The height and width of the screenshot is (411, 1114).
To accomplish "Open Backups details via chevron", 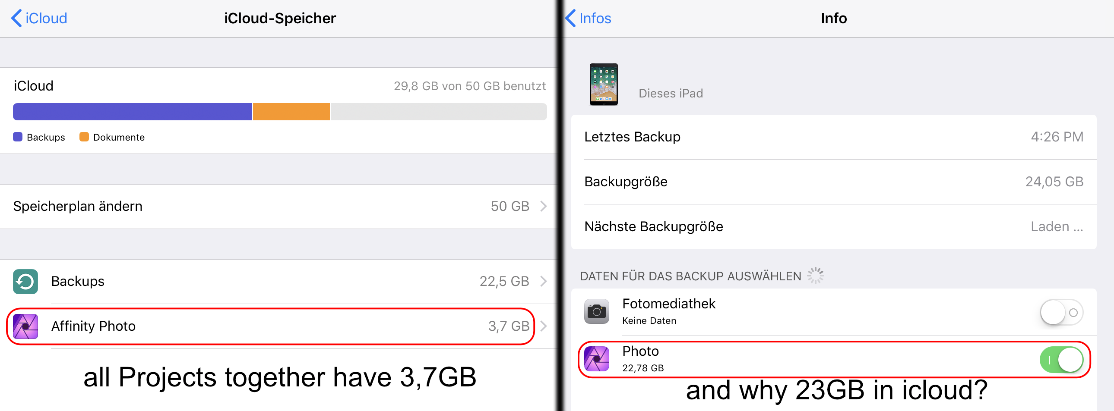I will [x=544, y=282].
